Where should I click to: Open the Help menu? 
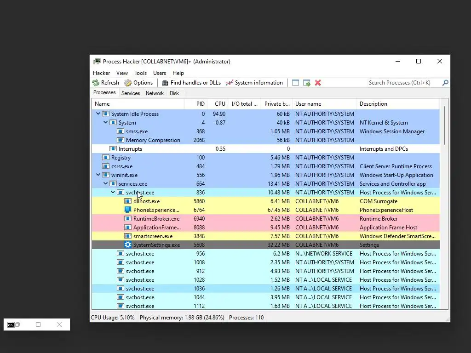[178, 73]
